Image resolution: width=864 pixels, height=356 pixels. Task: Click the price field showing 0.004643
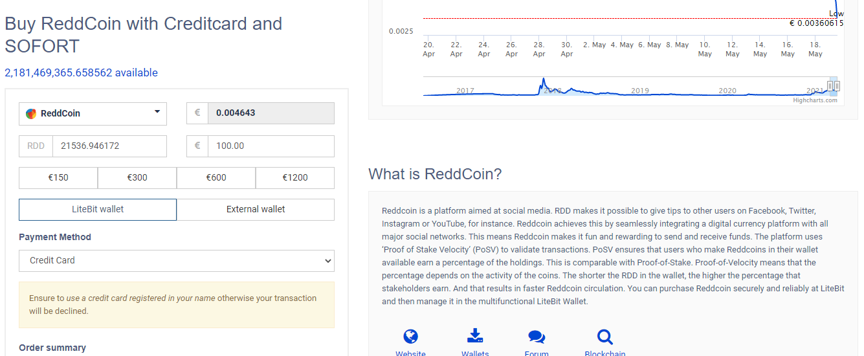coord(271,113)
